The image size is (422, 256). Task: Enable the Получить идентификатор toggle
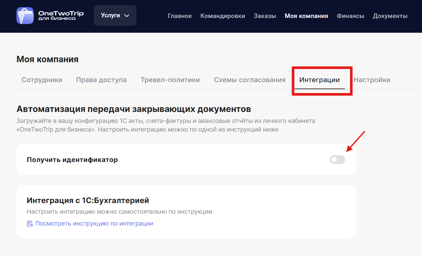337,159
